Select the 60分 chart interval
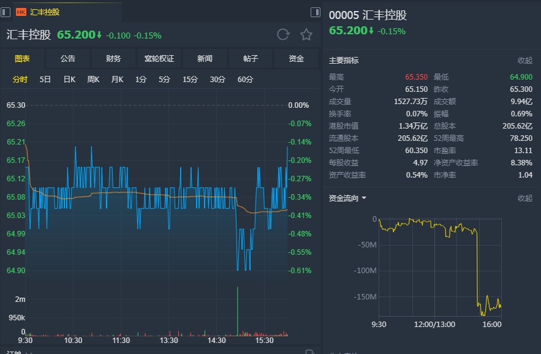Viewport: 541px width, 354px height. (x=245, y=80)
